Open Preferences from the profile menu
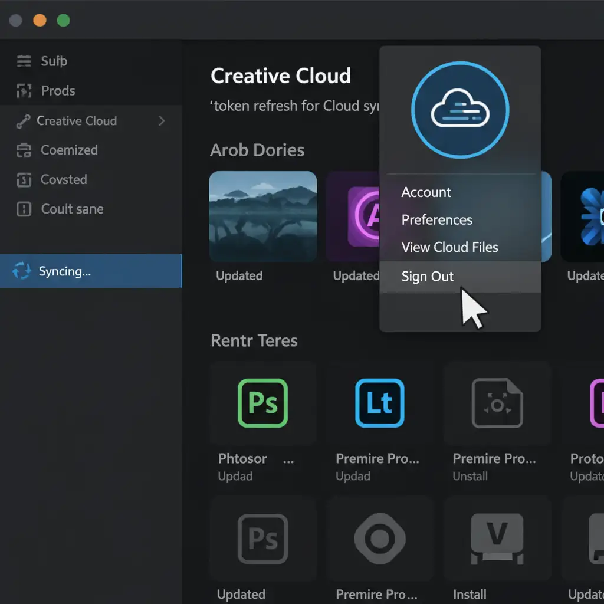The height and width of the screenshot is (604, 604). pyautogui.click(x=436, y=220)
